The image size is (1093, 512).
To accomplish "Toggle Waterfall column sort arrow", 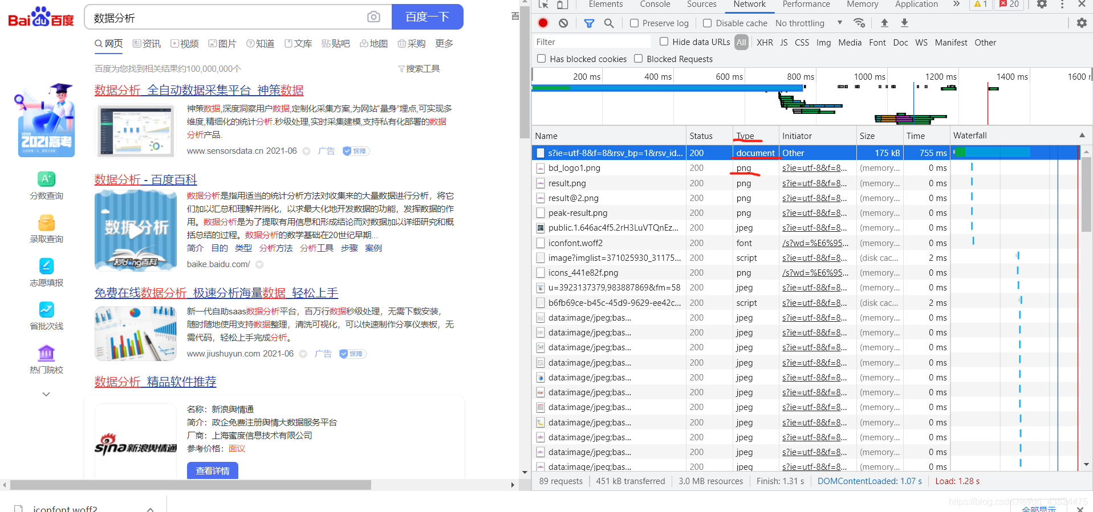I will click(x=1082, y=136).
